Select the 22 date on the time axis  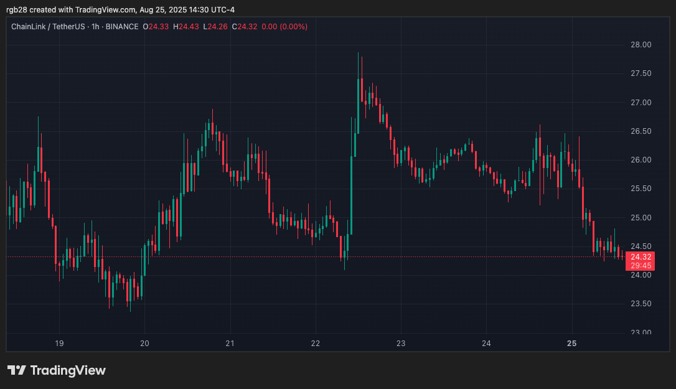[315, 343]
